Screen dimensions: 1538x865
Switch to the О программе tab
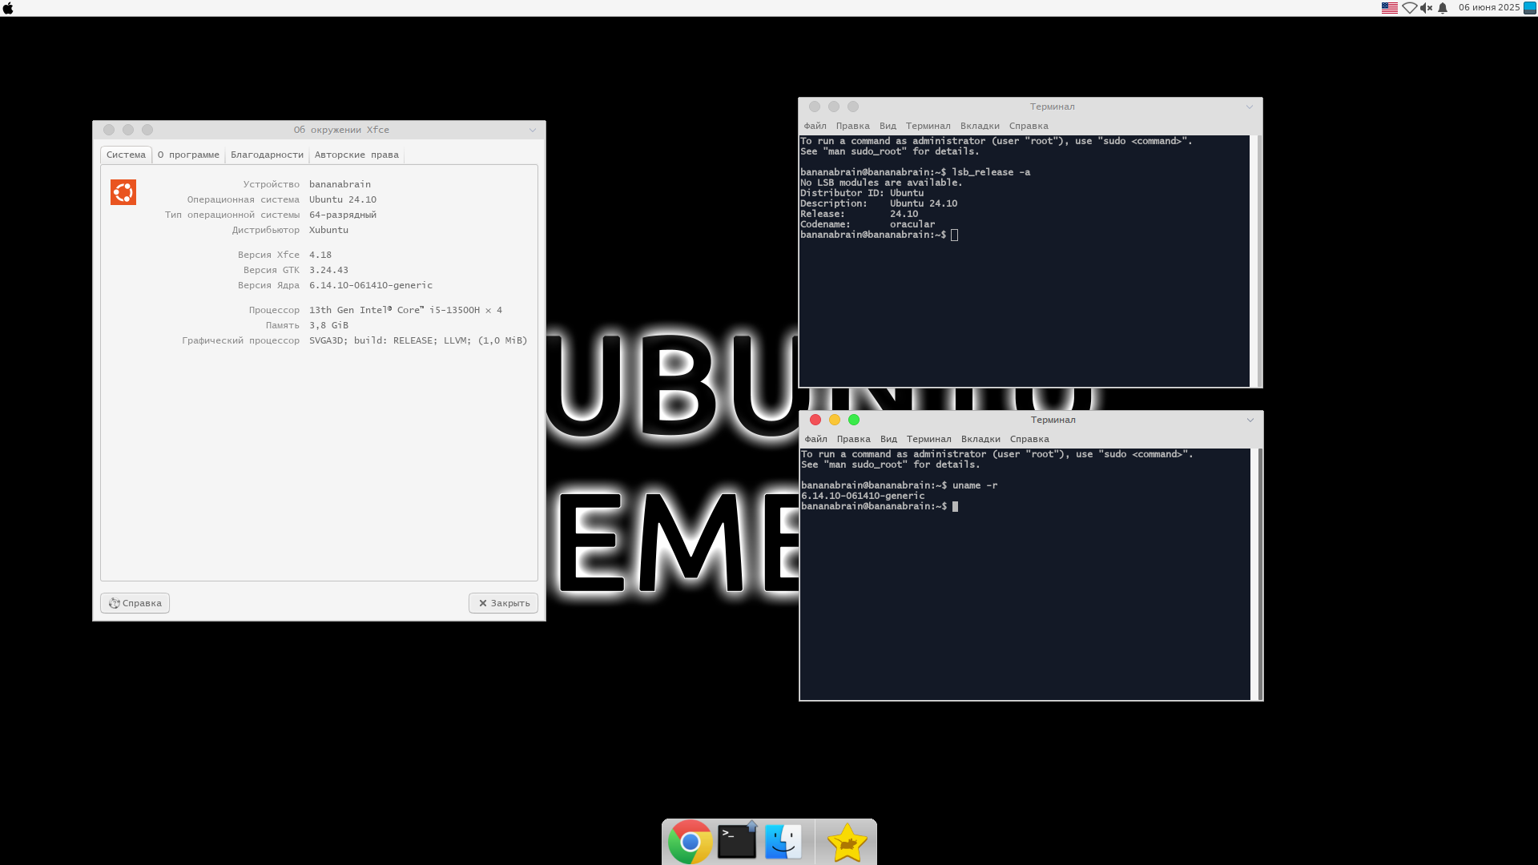pyautogui.click(x=188, y=155)
